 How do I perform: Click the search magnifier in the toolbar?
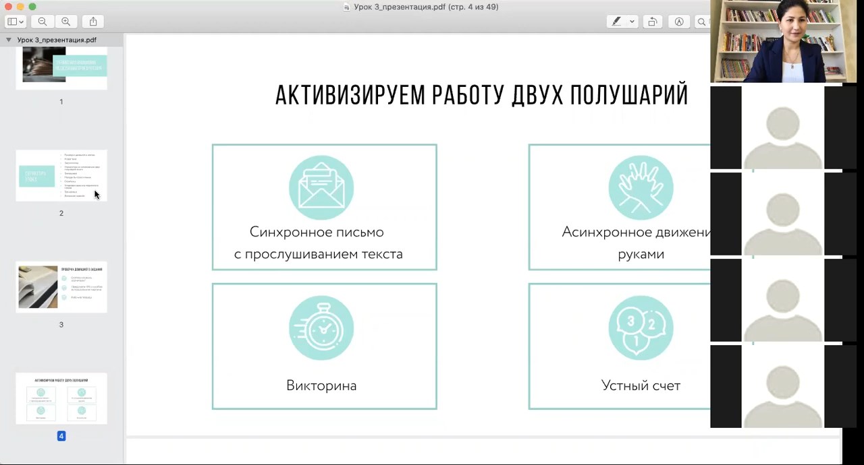click(x=701, y=22)
